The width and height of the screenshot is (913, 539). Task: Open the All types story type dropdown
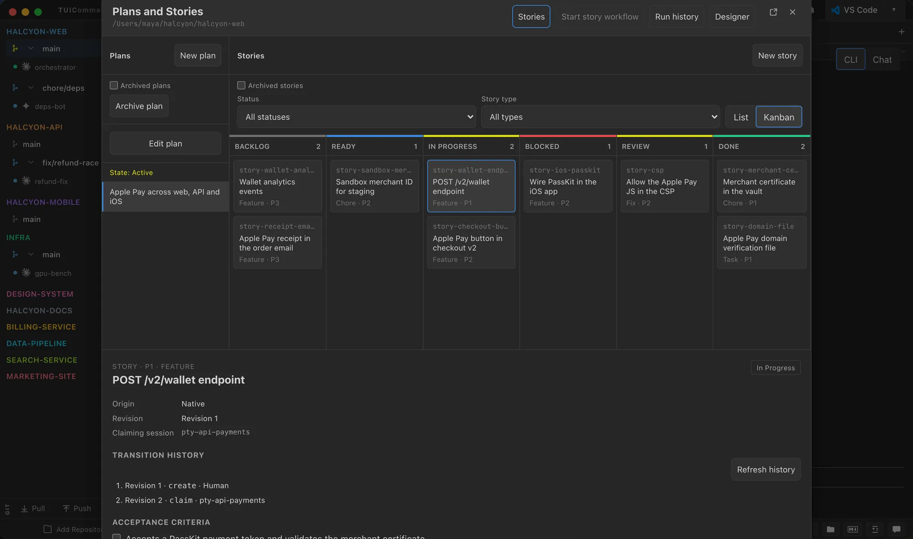point(600,117)
